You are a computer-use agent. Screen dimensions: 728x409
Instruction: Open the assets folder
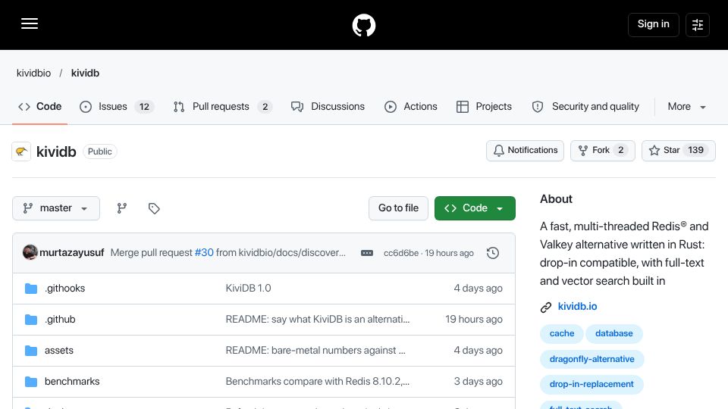[59, 351]
